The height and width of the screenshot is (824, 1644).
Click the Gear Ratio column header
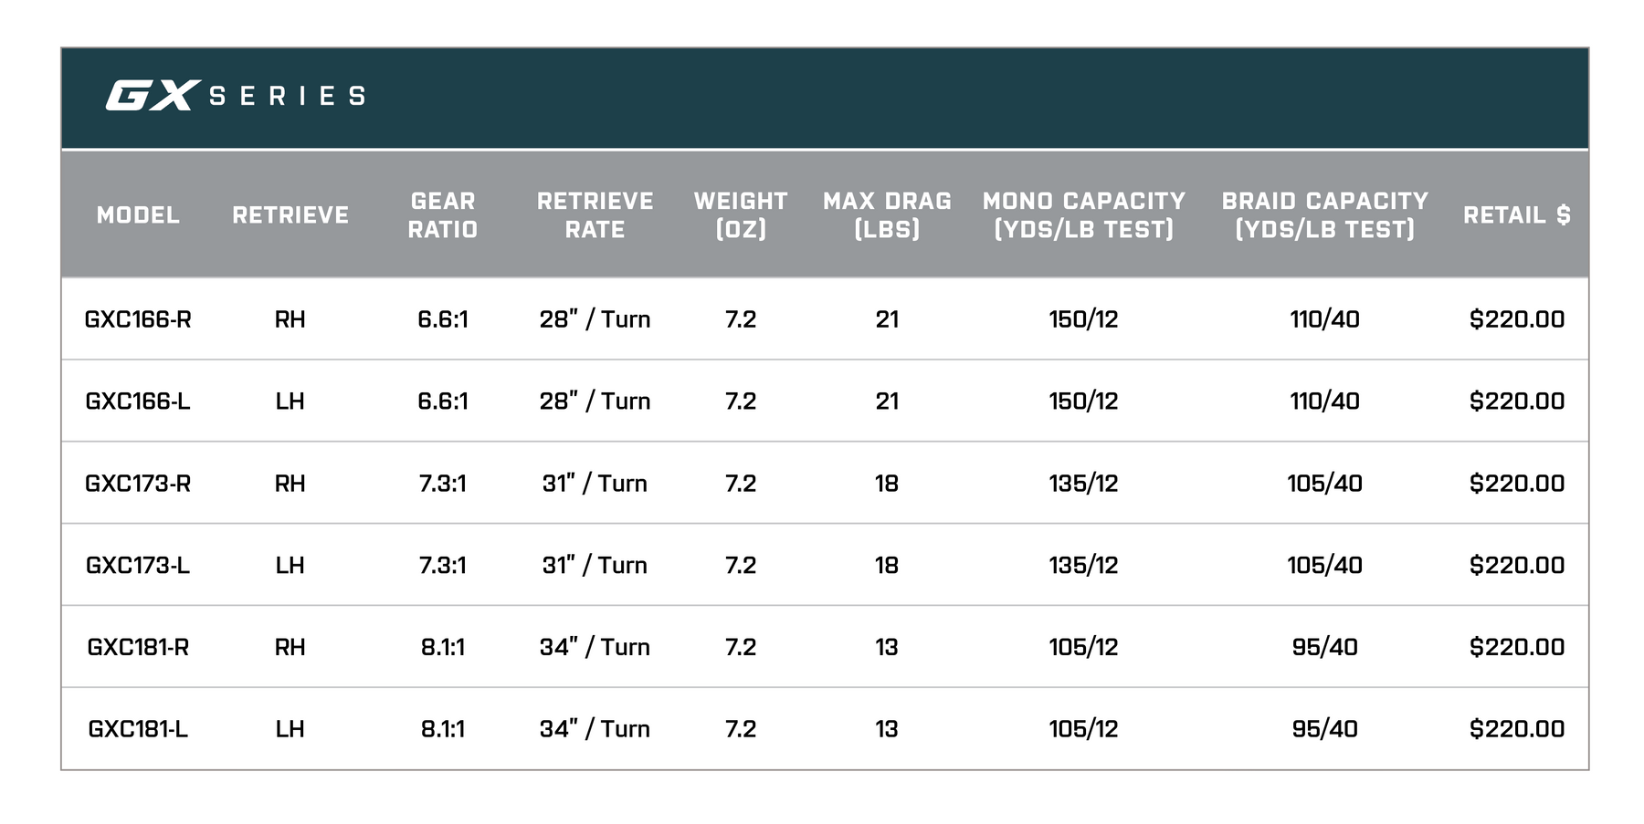[443, 215]
